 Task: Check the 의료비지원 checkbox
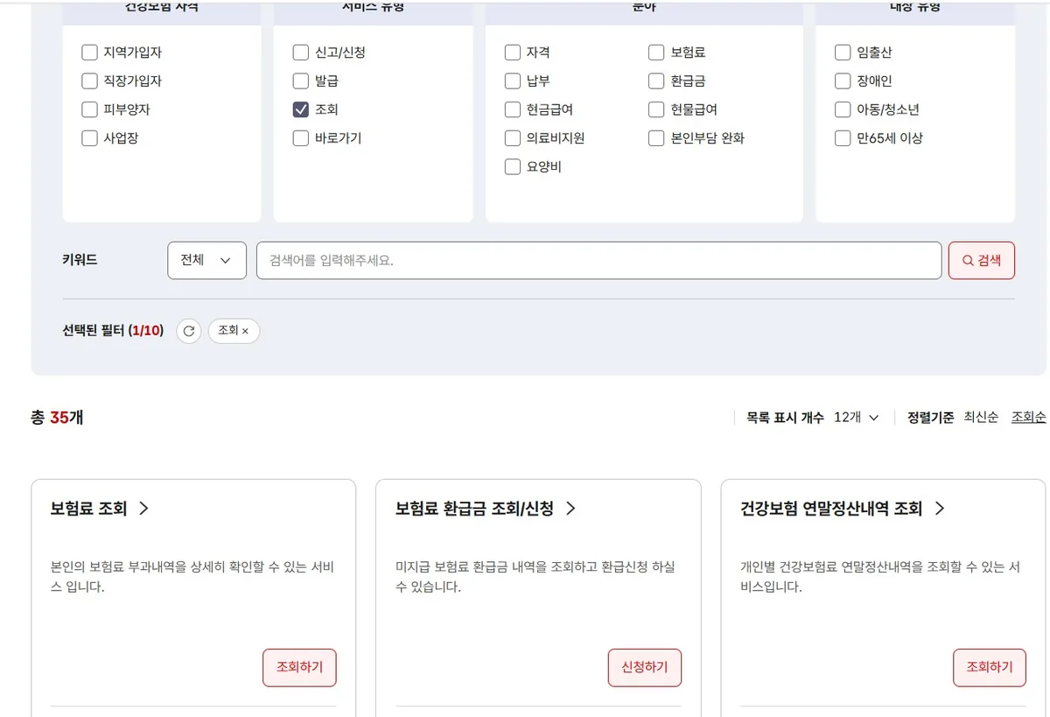(513, 138)
